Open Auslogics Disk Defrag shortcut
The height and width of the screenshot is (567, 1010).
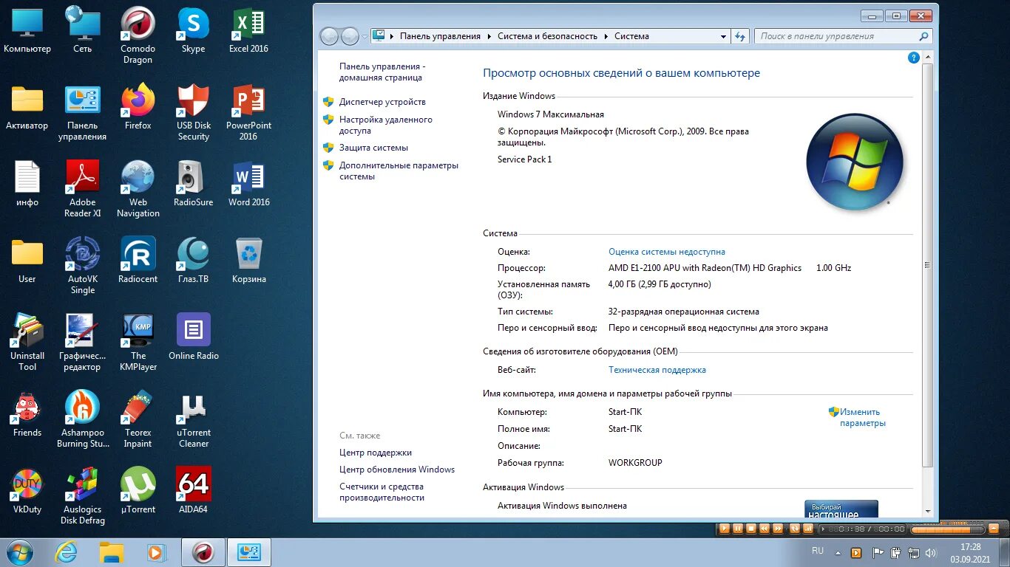(83, 495)
